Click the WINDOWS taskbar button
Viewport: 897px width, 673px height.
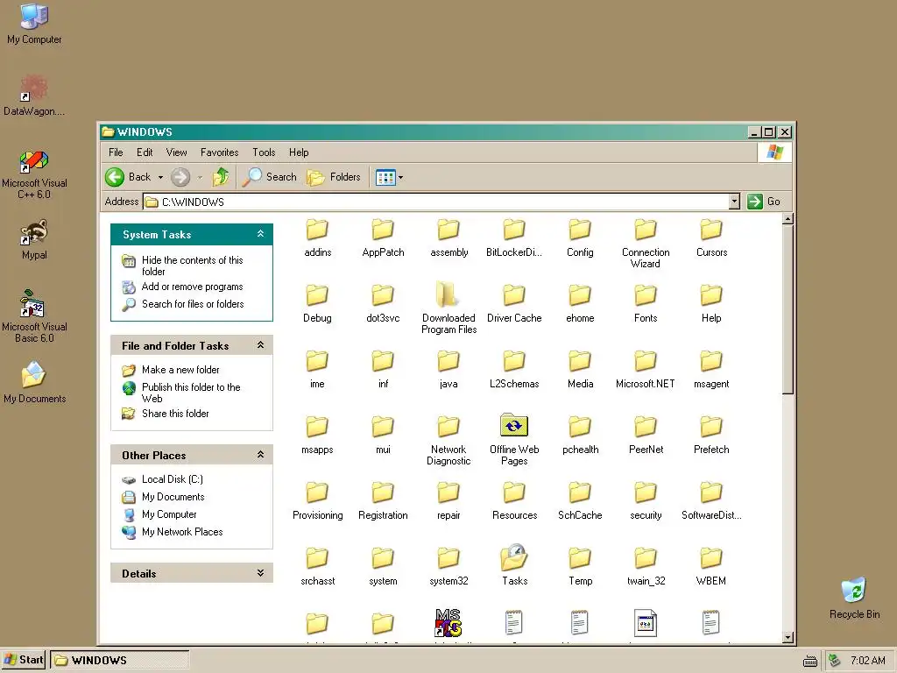click(119, 660)
